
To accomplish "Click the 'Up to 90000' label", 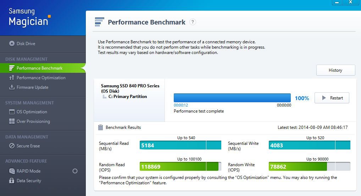I will (x=317, y=159).
